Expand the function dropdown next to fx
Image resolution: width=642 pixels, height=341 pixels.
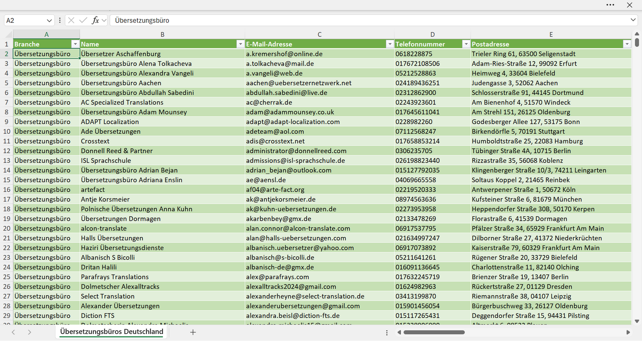pyautogui.click(x=104, y=20)
